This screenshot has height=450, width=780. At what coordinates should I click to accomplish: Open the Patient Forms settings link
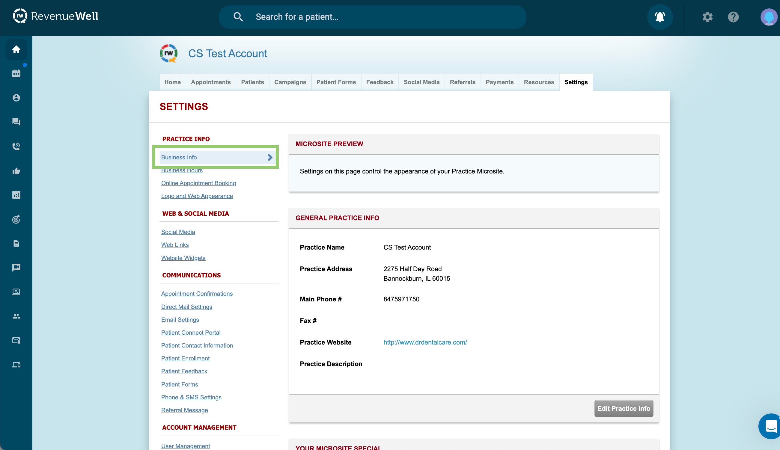point(179,384)
